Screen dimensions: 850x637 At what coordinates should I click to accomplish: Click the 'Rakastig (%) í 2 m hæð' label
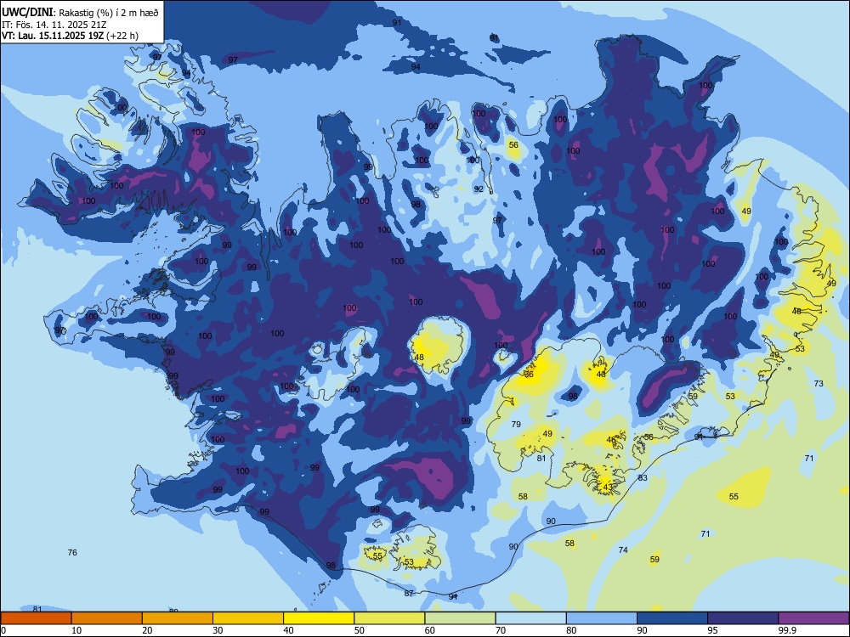click(x=109, y=13)
